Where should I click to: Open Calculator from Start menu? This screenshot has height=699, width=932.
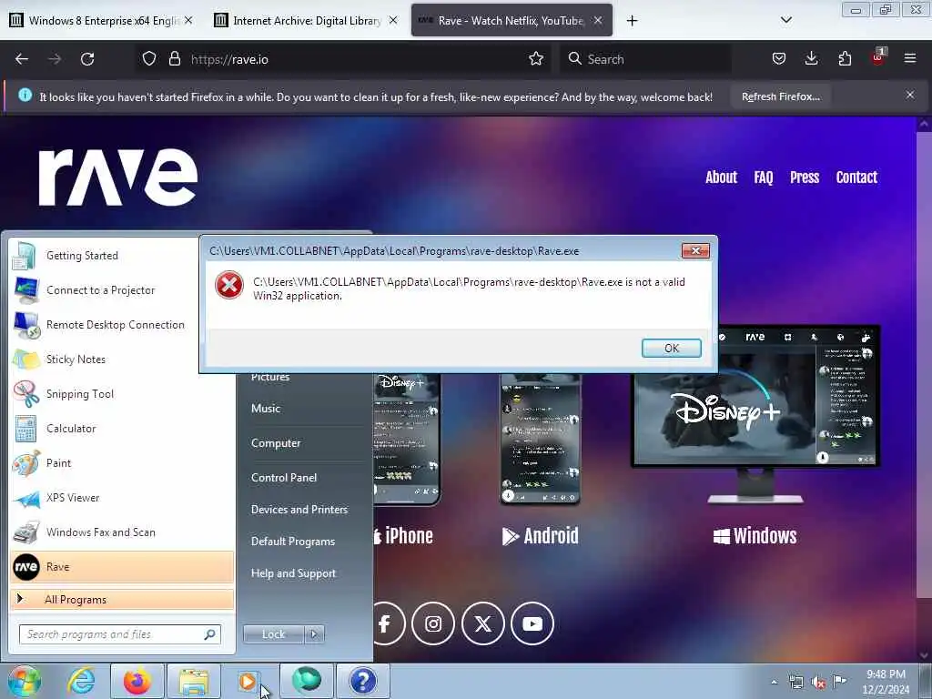[122, 428]
